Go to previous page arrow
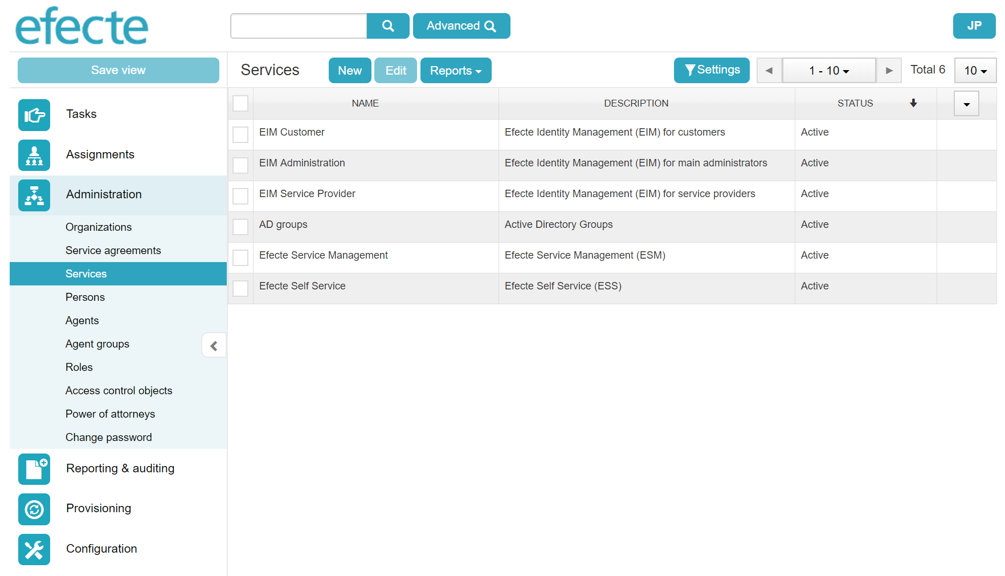This screenshot has height=576, width=1005. 769,71
